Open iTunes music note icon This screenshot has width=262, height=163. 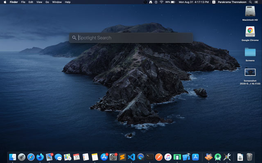[168, 157]
